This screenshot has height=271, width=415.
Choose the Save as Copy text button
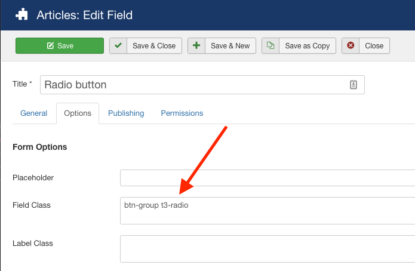[307, 46]
